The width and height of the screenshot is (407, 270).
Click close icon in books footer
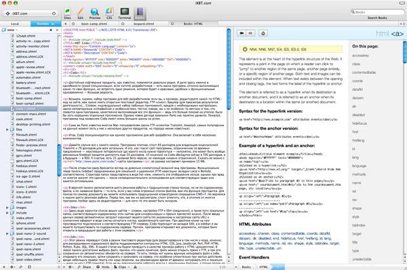tap(236, 267)
